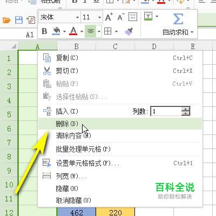
Task: Increase font size with the A+ icon
Action: pyautogui.click(x=109, y=17)
